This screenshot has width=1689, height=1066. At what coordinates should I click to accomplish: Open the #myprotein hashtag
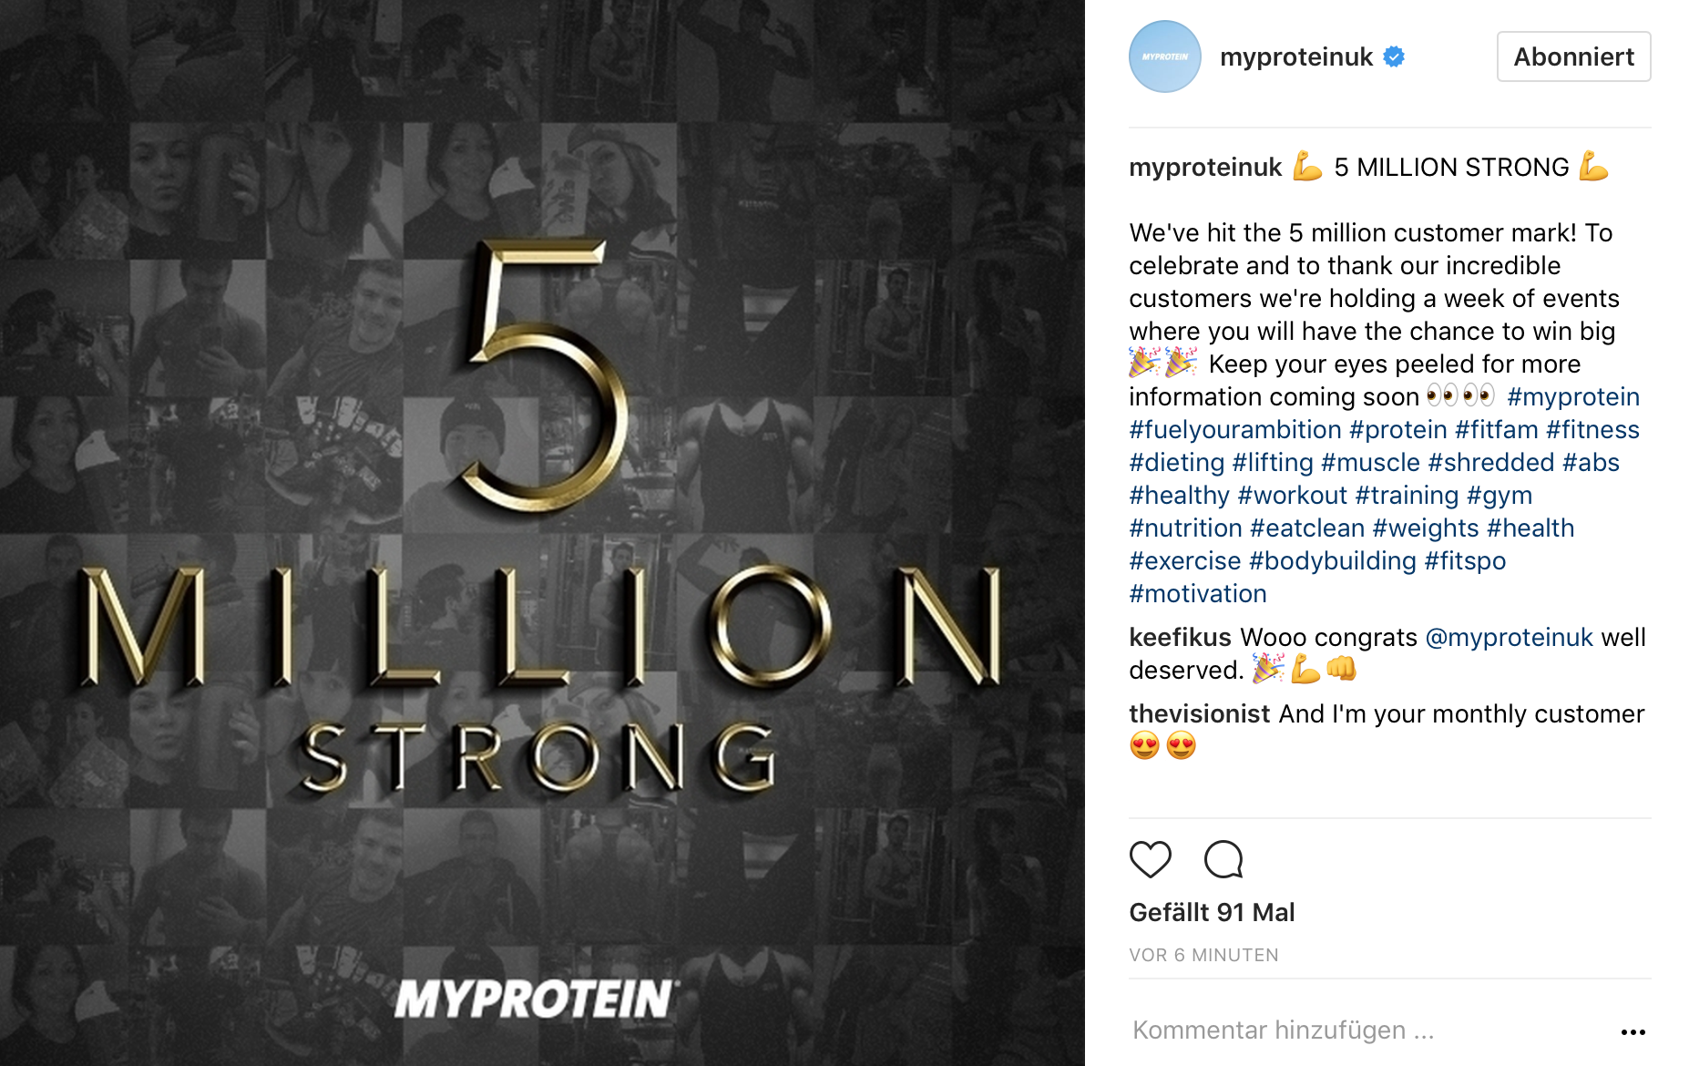(x=1573, y=396)
